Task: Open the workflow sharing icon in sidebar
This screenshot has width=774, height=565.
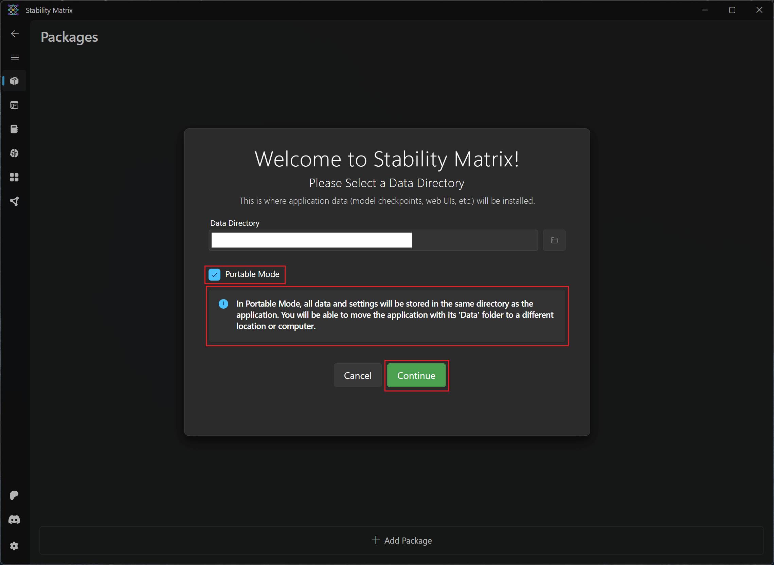Action: 14,201
